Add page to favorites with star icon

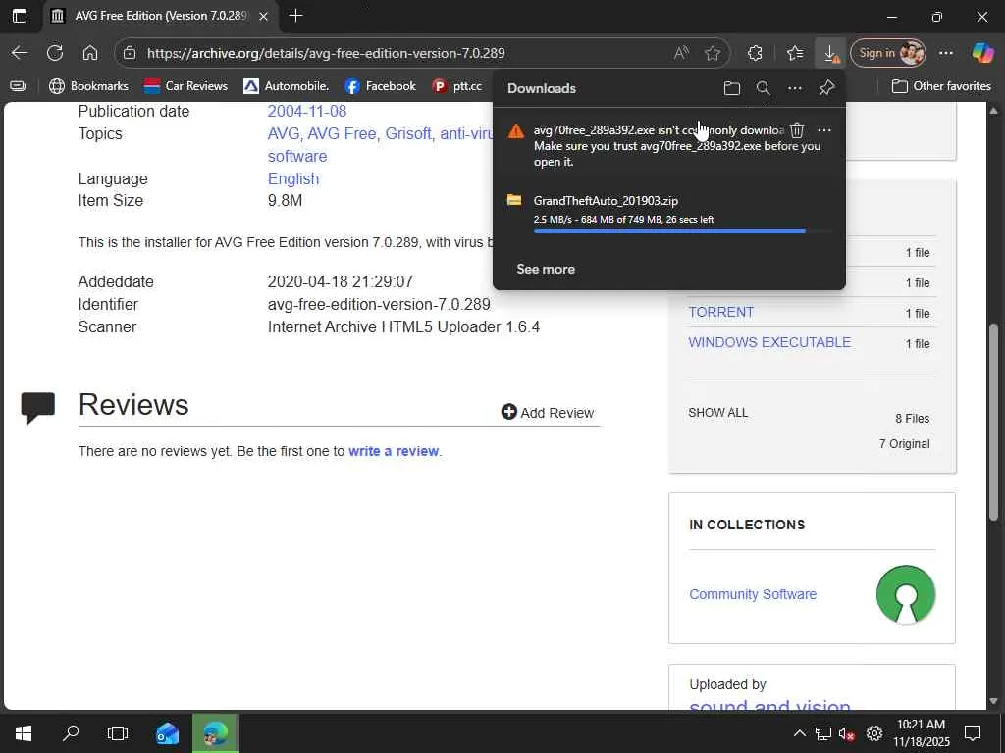(713, 53)
